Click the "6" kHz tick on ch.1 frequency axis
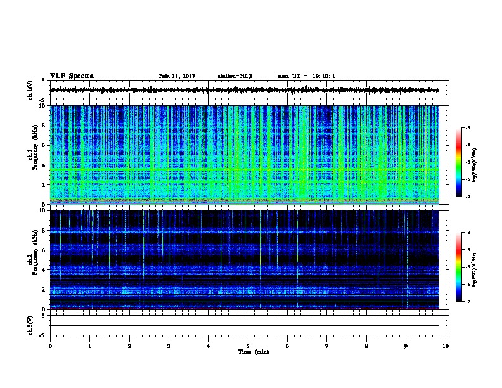This screenshot has height=388, width=502. 44,145
